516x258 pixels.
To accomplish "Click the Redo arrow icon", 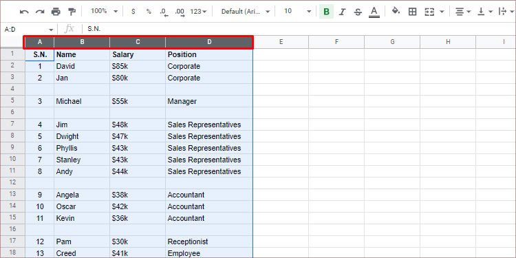I will (40, 12).
